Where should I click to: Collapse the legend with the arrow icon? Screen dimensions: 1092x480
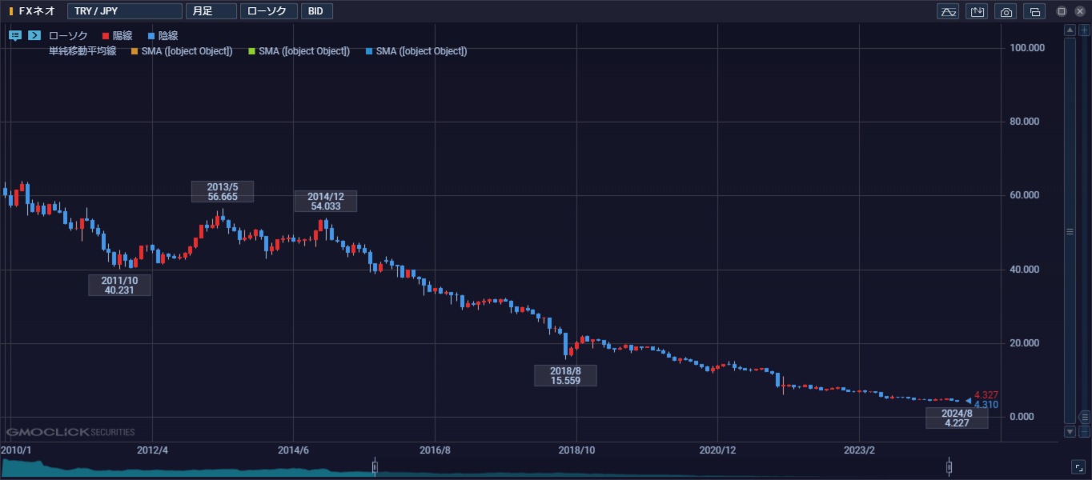tap(34, 35)
